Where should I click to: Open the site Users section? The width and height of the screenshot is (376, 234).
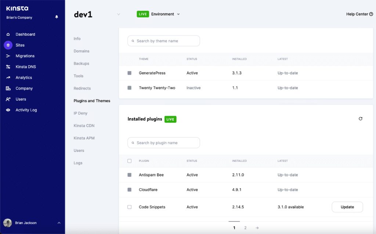pyautogui.click(x=79, y=151)
